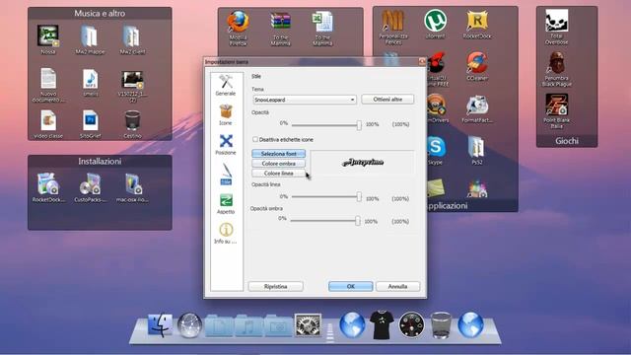Expand the Tema dropdown showing SnowLeopard
This screenshot has width=631, height=355.
coord(305,100)
